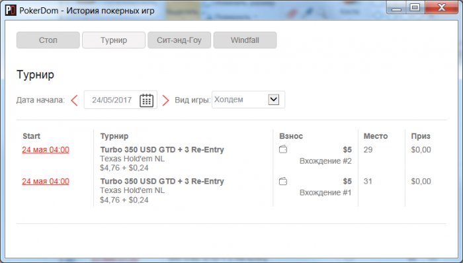The image size is (463, 263).
Task: Click the $5 buy-in of the place 31 row
Action: 347,181
